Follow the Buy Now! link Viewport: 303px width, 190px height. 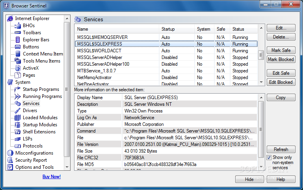click(51, 177)
